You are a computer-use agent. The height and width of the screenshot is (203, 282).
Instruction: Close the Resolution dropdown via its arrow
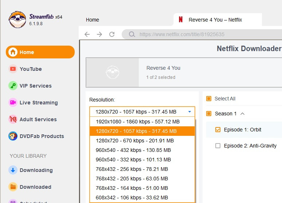point(189,112)
